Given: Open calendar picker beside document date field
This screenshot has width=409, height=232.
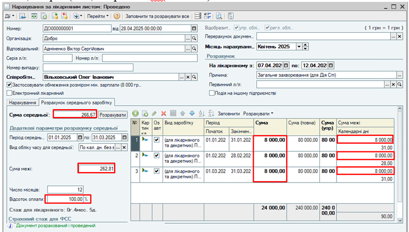Looking at the screenshot, I should 194,28.
